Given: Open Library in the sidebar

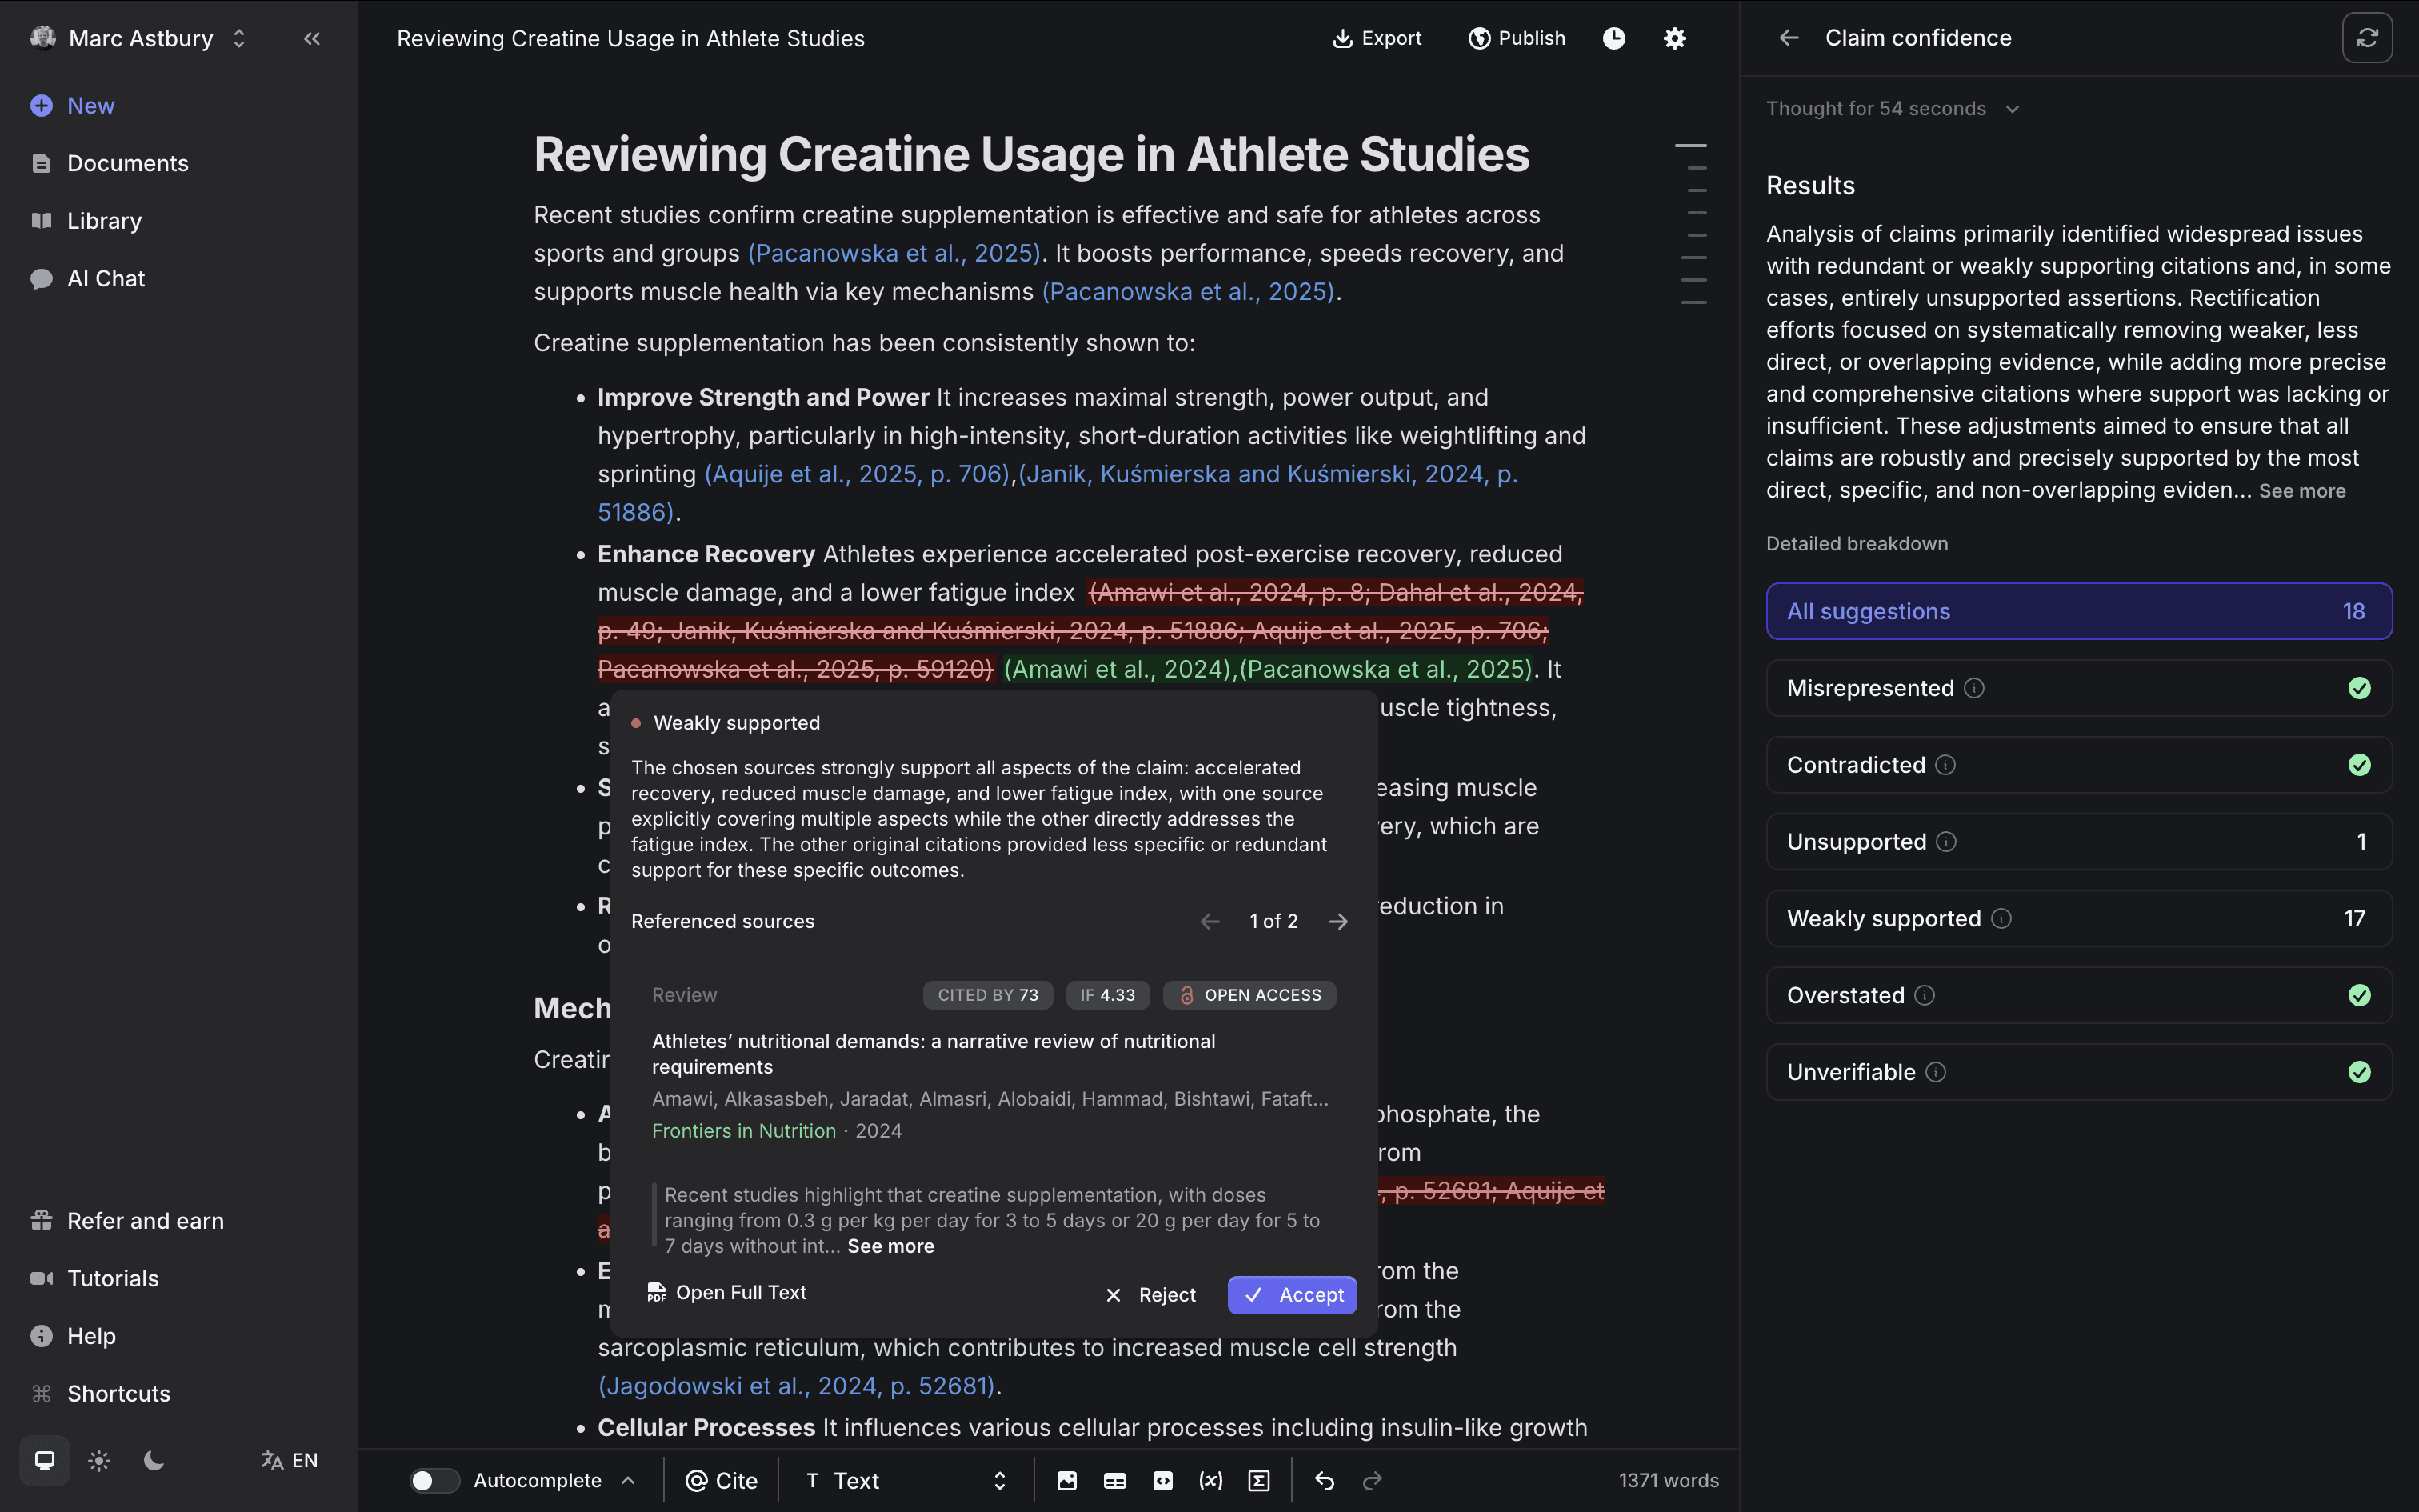Looking at the screenshot, I should (104, 220).
